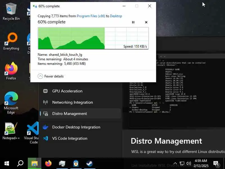Click the Speed: 155 KB/s label

135,46
